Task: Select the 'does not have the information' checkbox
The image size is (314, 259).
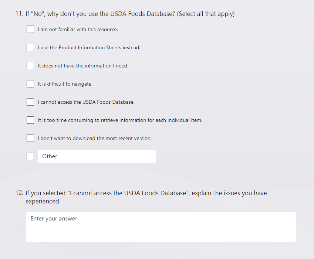Action: coord(30,66)
